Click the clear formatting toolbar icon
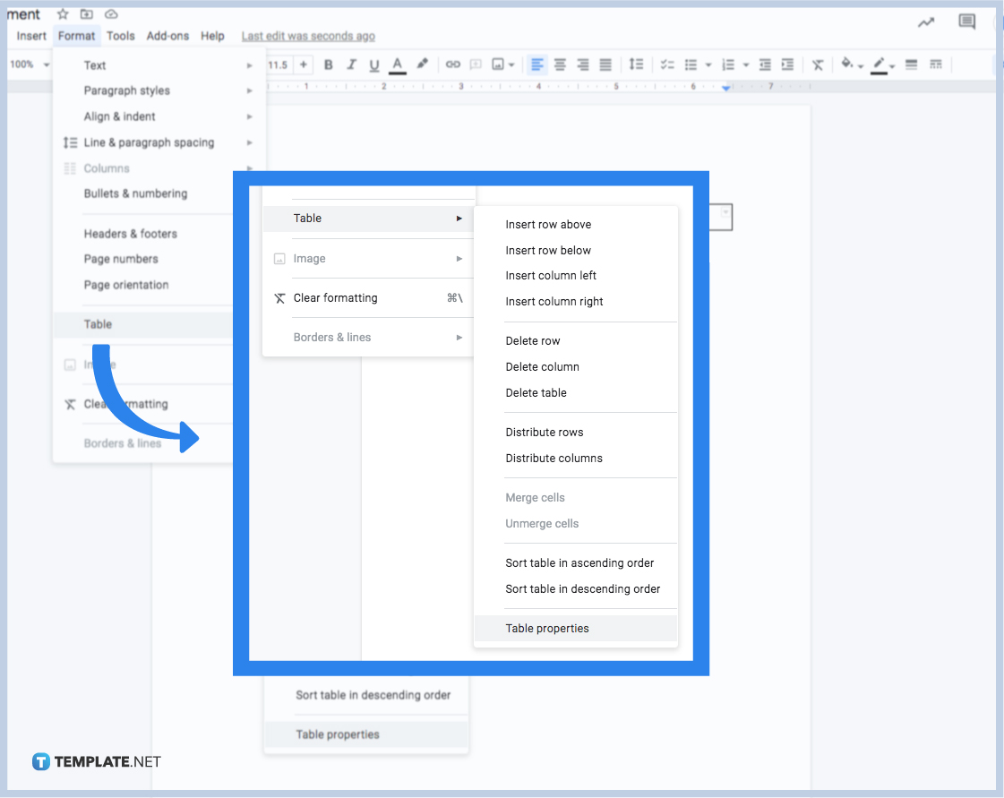This screenshot has width=1004, height=798. point(818,64)
